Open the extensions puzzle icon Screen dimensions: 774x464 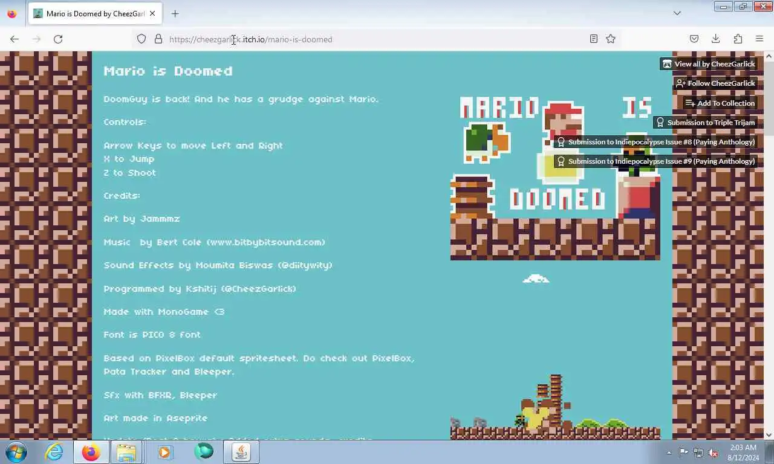738,39
